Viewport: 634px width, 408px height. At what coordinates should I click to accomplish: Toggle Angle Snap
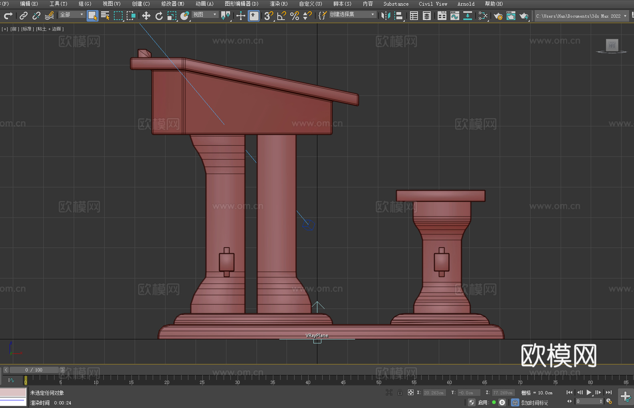281,16
